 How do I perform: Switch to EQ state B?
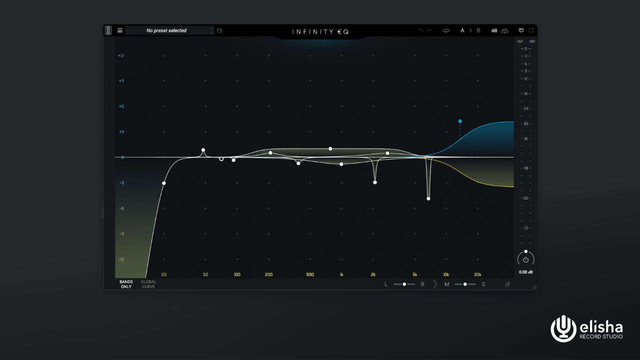point(478,30)
